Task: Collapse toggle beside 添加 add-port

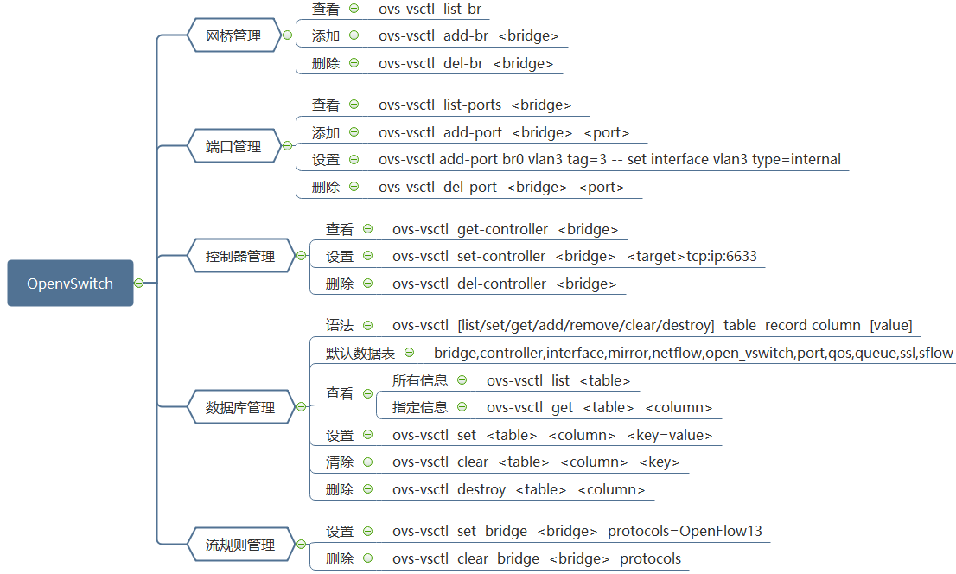Action: coord(354,131)
